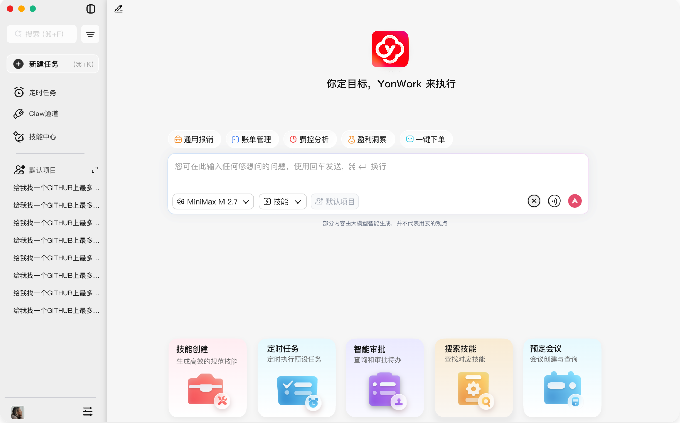Select the 一键下单 quick chip
Screen dimensions: 680x423
(426, 140)
